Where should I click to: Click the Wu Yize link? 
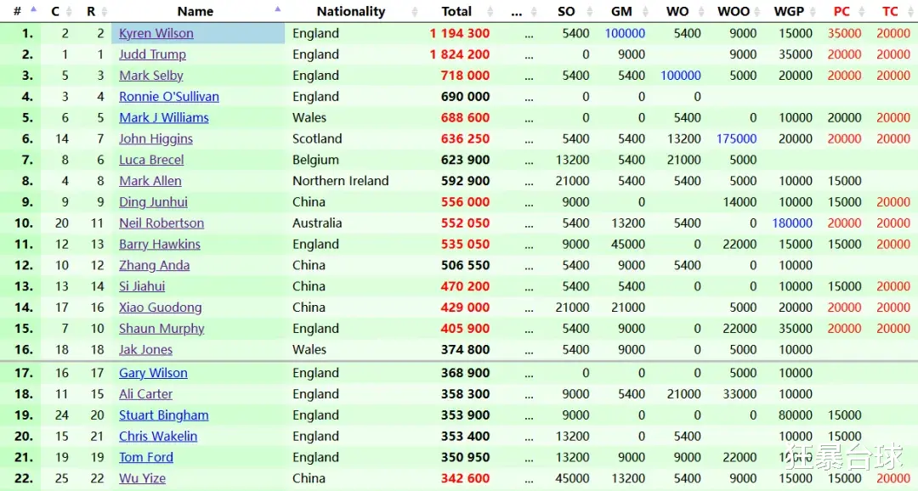coord(142,478)
